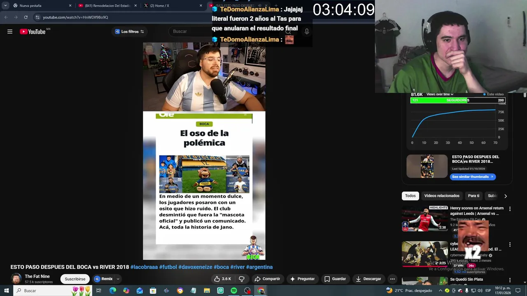Open clock and calendar 10:12 p. m.
This screenshot has width=527, height=296.
pos(503,291)
